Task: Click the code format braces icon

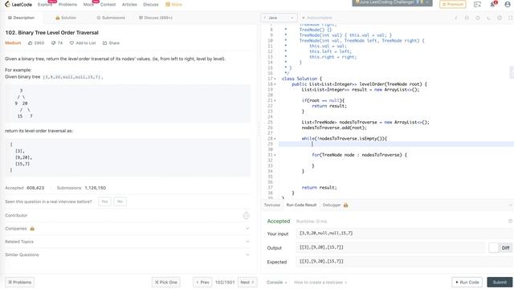Action: [467, 18]
